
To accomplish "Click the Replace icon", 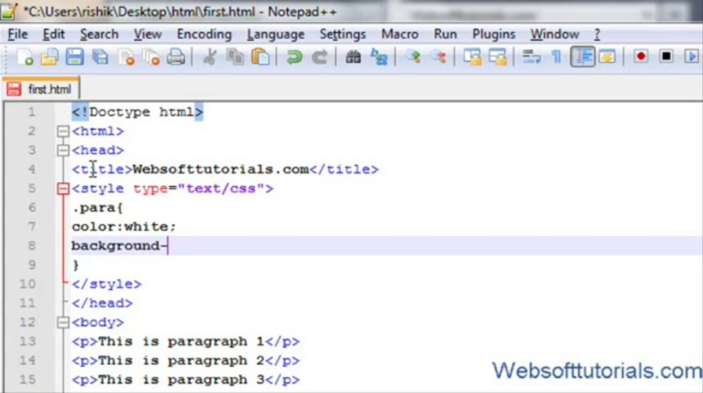I will point(379,57).
